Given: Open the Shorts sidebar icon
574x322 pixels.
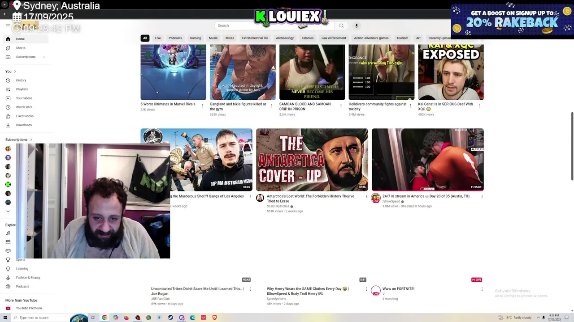Looking at the screenshot, I should click(x=8, y=48).
